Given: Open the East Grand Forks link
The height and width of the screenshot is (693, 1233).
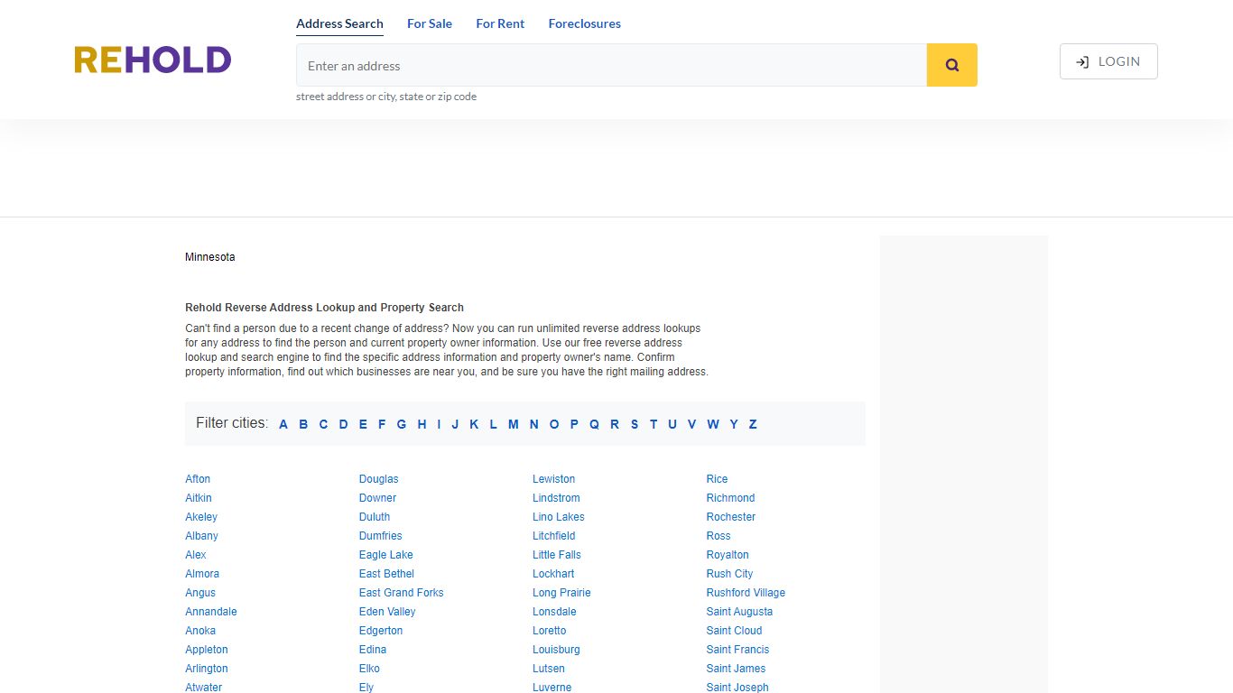Looking at the screenshot, I should (x=401, y=593).
